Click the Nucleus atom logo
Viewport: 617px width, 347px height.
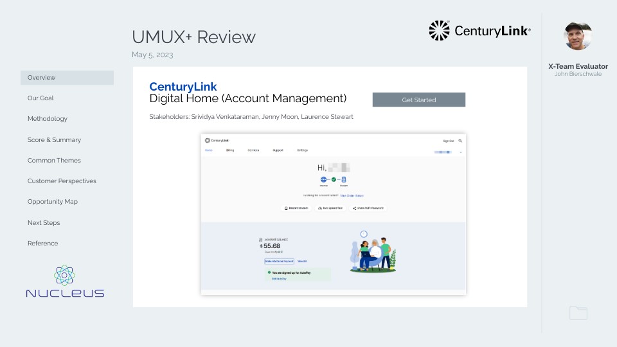point(64,275)
